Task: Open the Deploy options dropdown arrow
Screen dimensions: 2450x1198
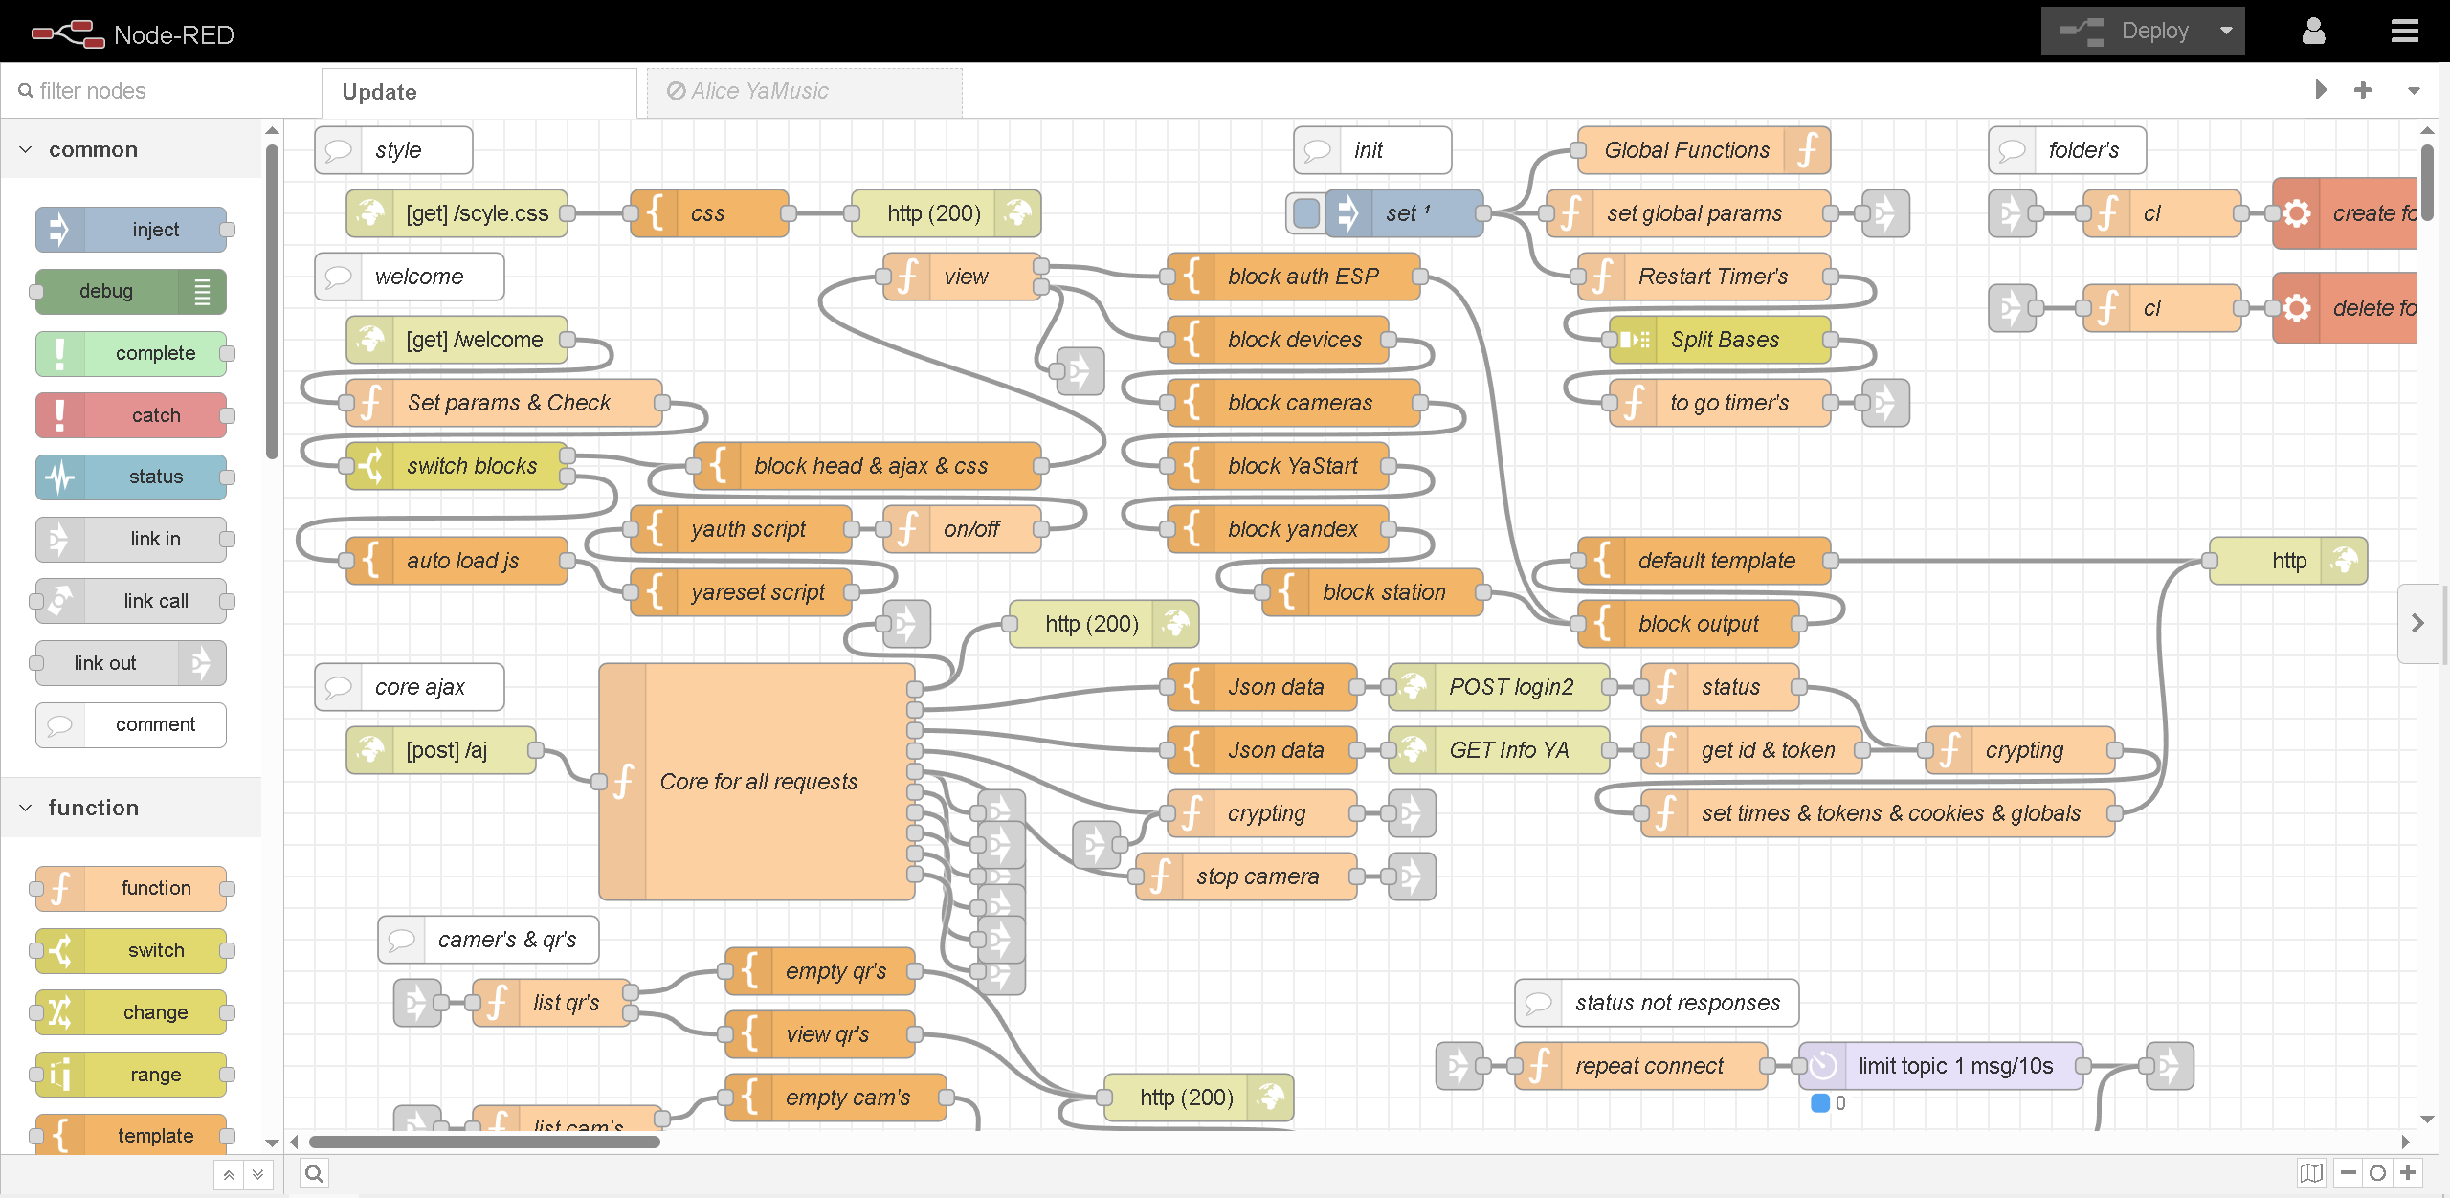Action: click(x=2227, y=30)
